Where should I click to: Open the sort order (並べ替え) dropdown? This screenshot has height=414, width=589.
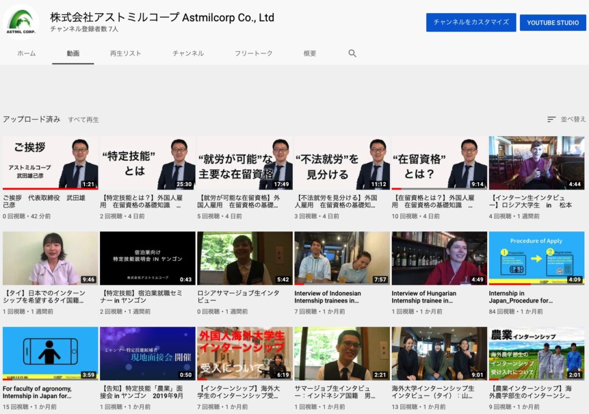pyautogui.click(x=567, y=119)
